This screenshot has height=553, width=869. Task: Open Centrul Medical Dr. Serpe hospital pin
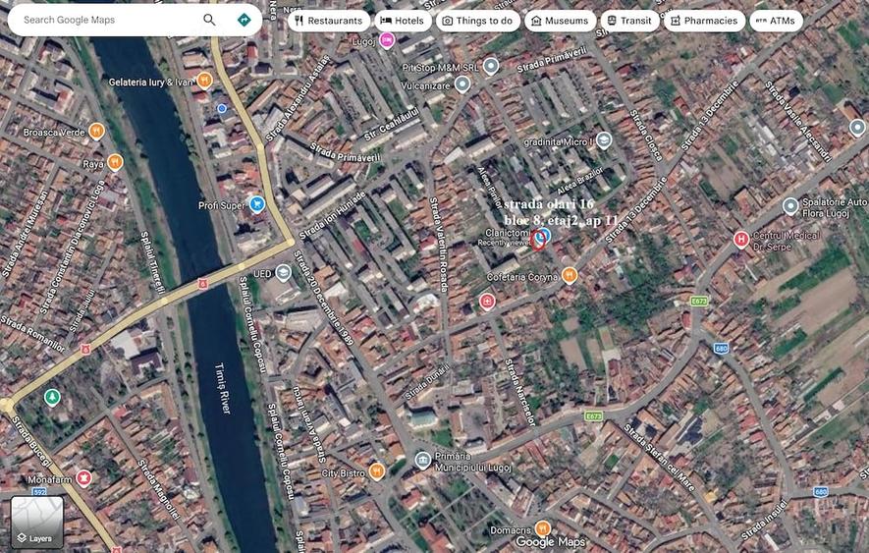point(741,240)
